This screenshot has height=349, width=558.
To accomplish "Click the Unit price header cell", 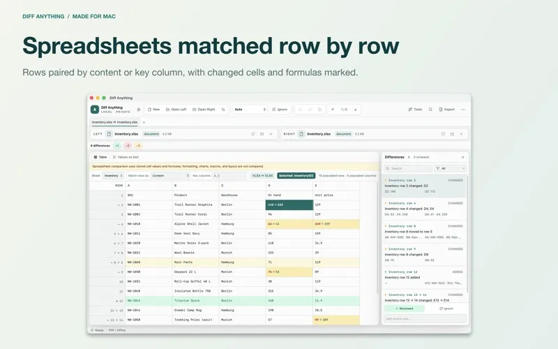I will 336,195.
